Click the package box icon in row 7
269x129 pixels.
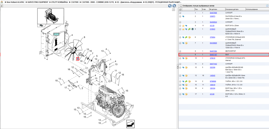[x=186, y=43]
